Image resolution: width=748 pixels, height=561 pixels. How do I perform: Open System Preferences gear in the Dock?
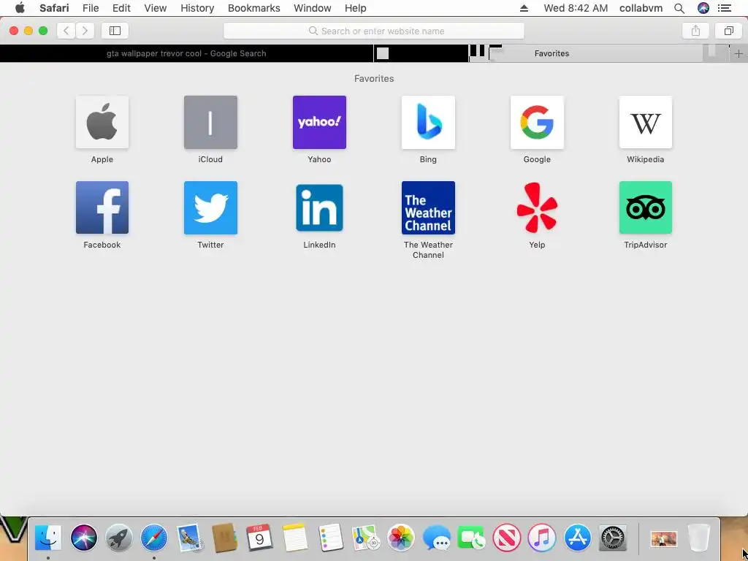613,538
